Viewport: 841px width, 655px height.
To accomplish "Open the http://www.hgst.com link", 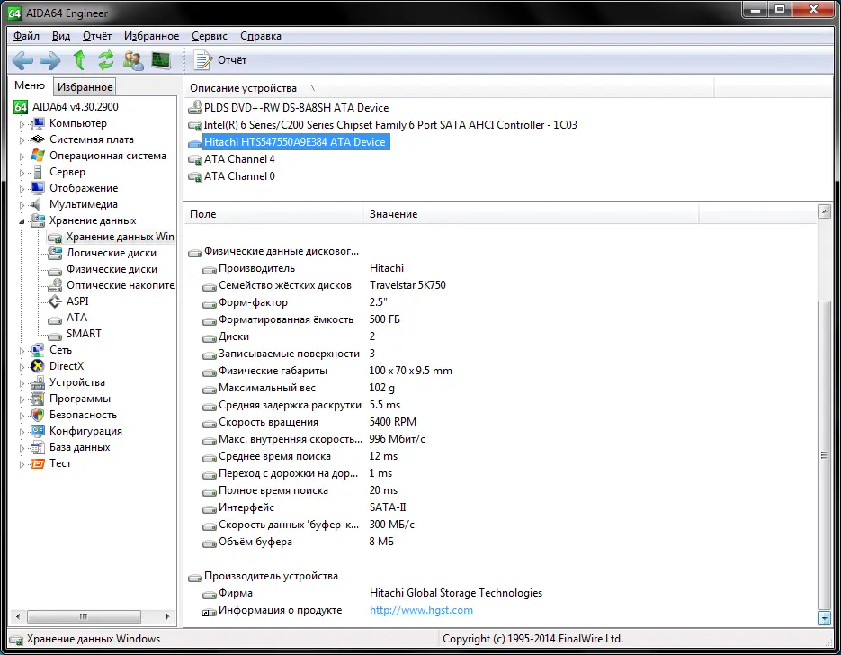I will [421, 610].
